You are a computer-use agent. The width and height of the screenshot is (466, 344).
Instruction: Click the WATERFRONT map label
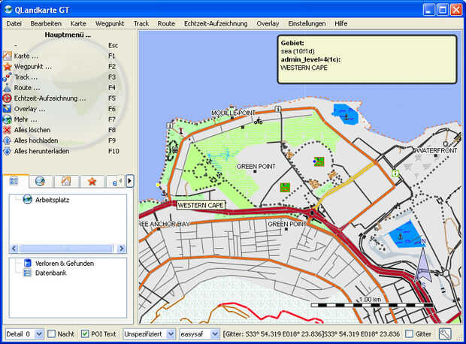tap(436, 151)
